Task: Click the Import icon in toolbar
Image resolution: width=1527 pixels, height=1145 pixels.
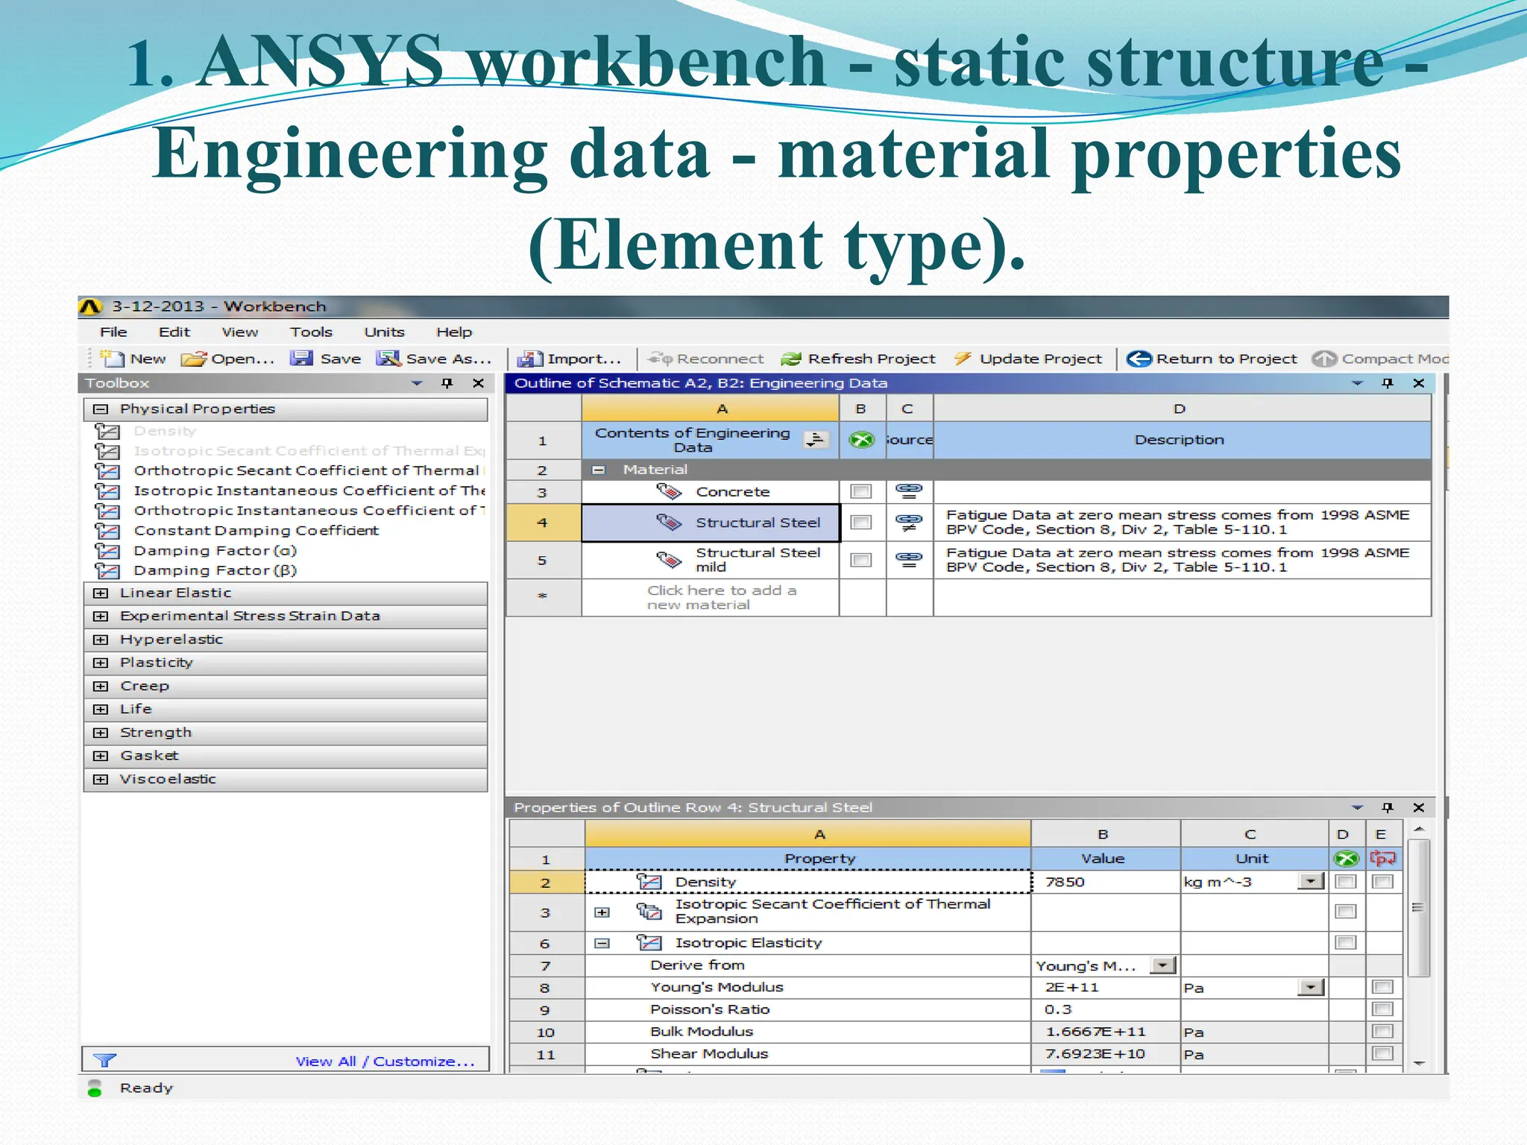Action: [530, 359]
